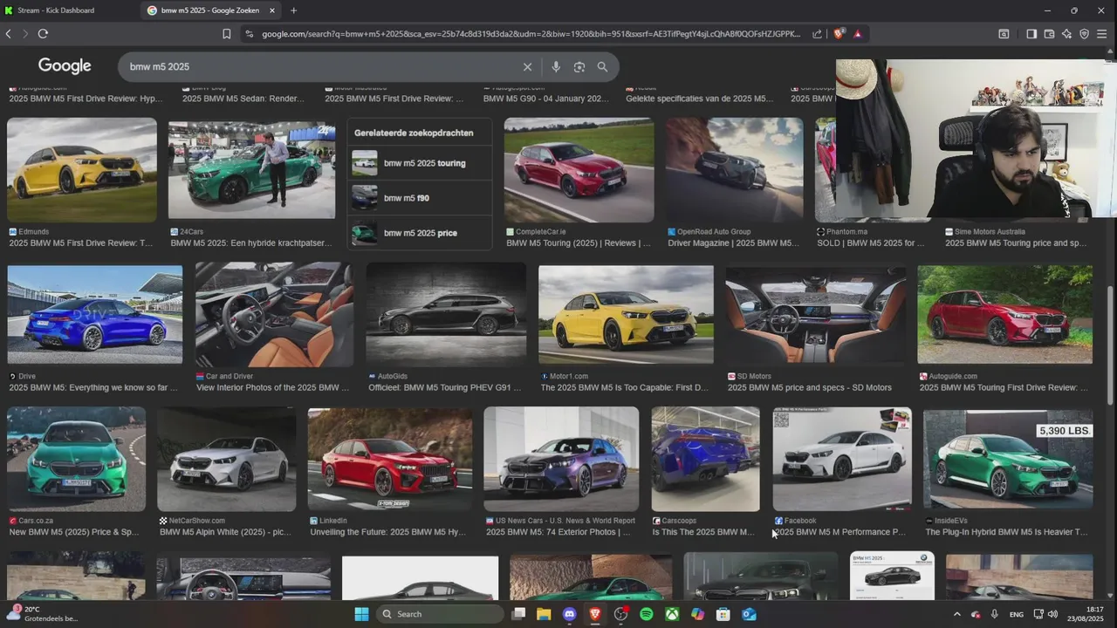1117x628 pixels.
Task: Search by image with Google Lens icon
Action: (x=579, y=67)
